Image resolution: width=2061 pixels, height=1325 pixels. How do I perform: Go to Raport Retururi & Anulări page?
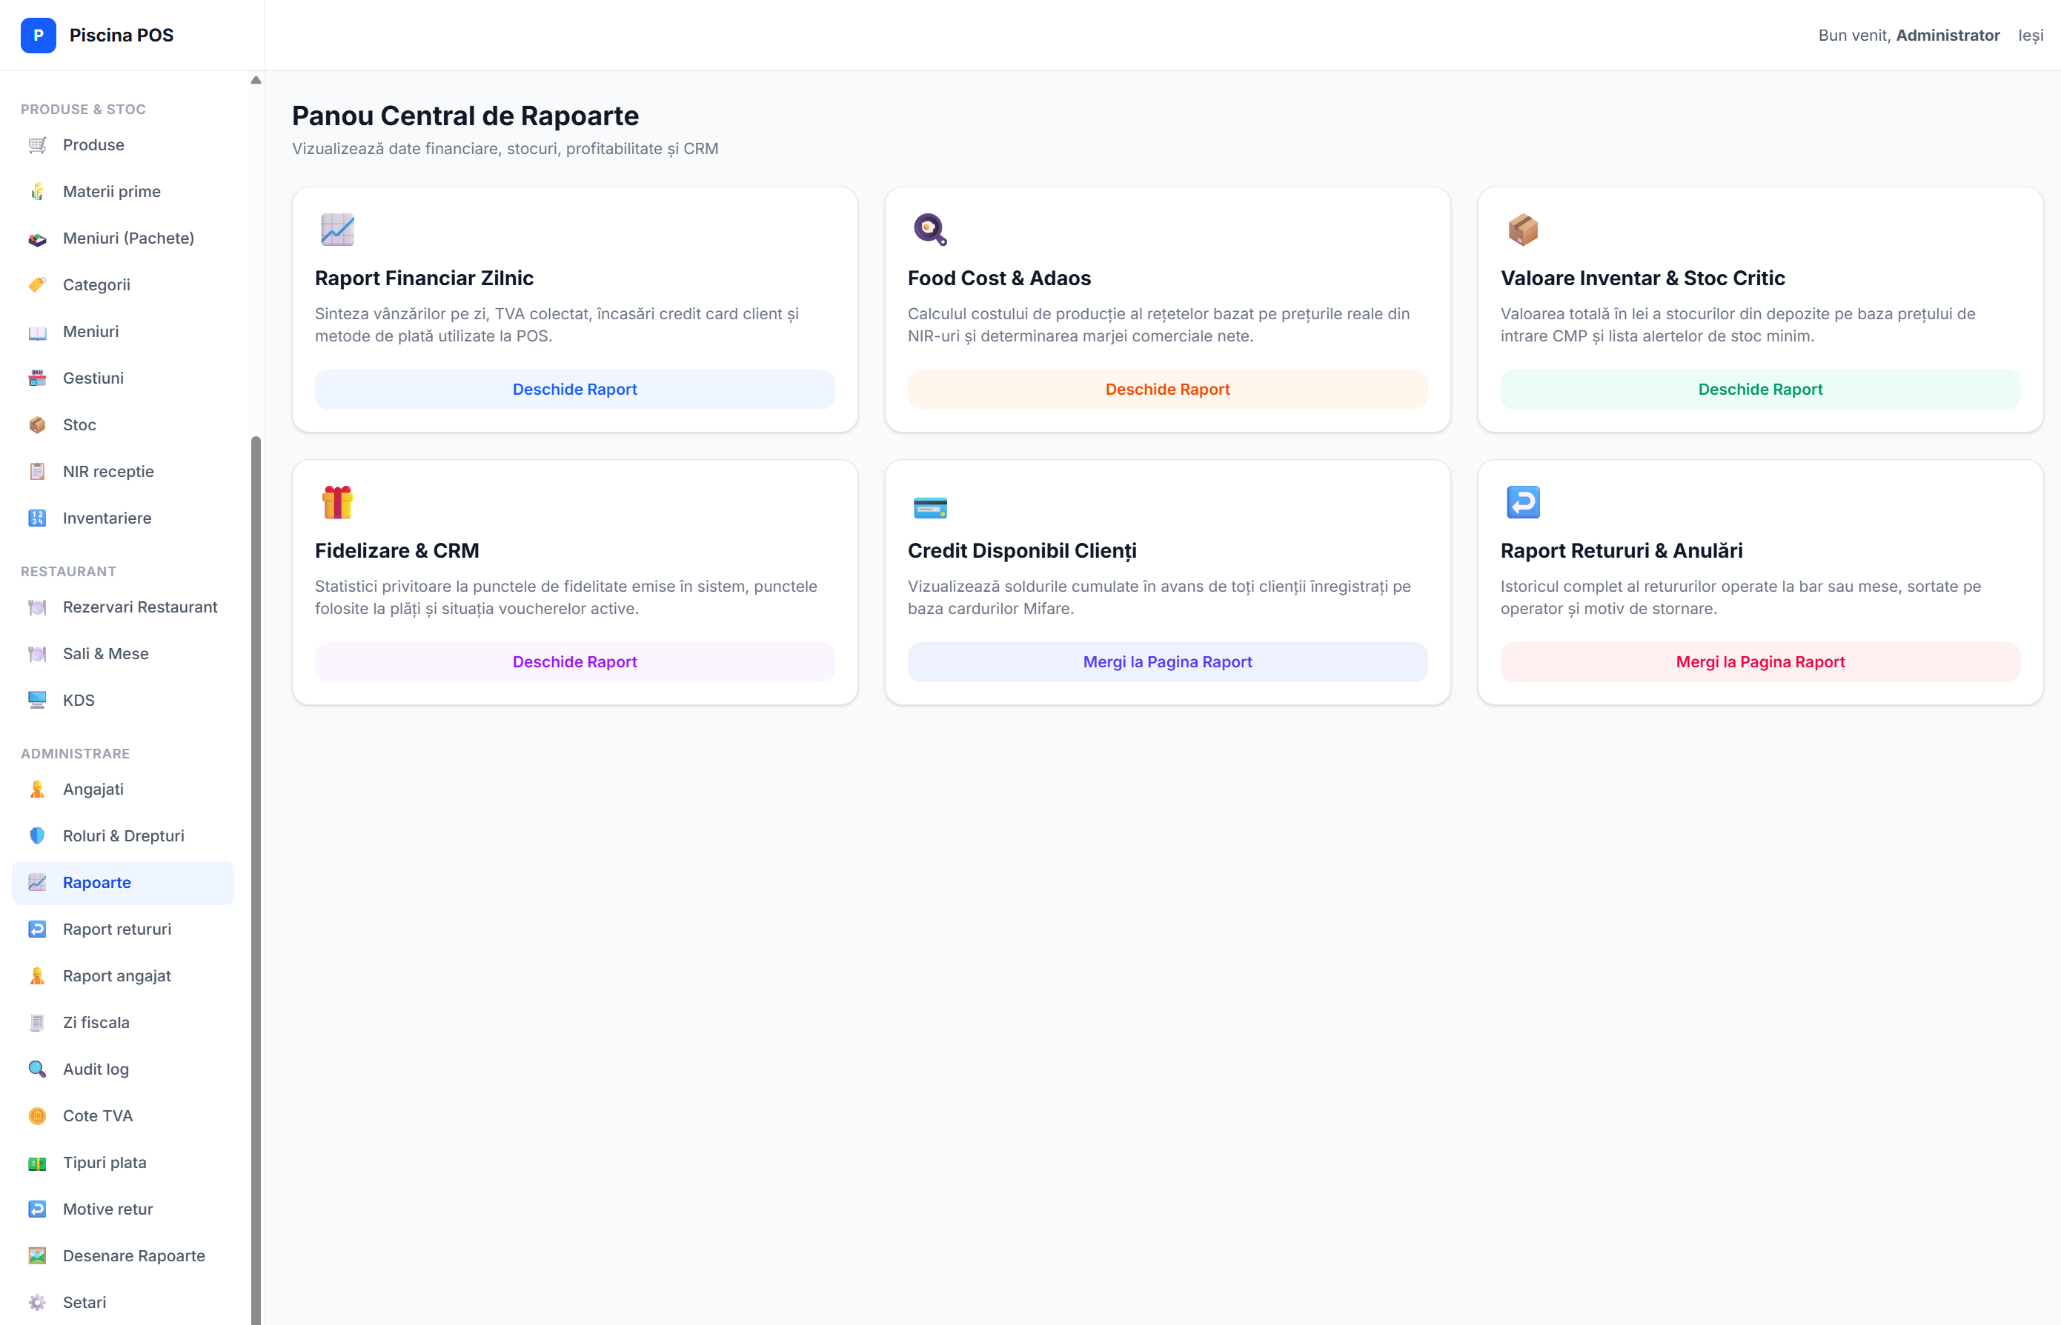(x=1759, y=661)
